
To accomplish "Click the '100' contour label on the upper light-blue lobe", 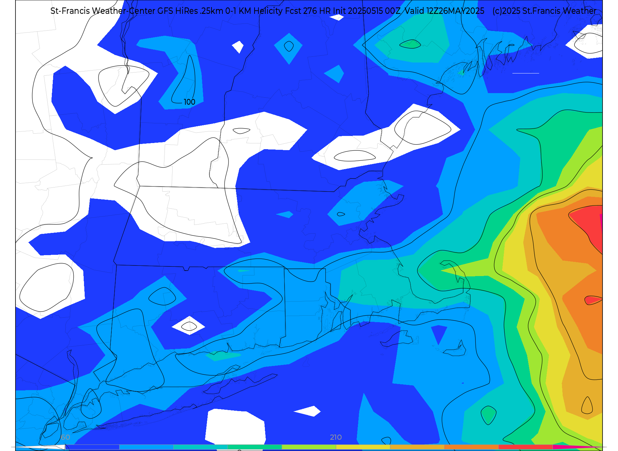I will [190, 102].
